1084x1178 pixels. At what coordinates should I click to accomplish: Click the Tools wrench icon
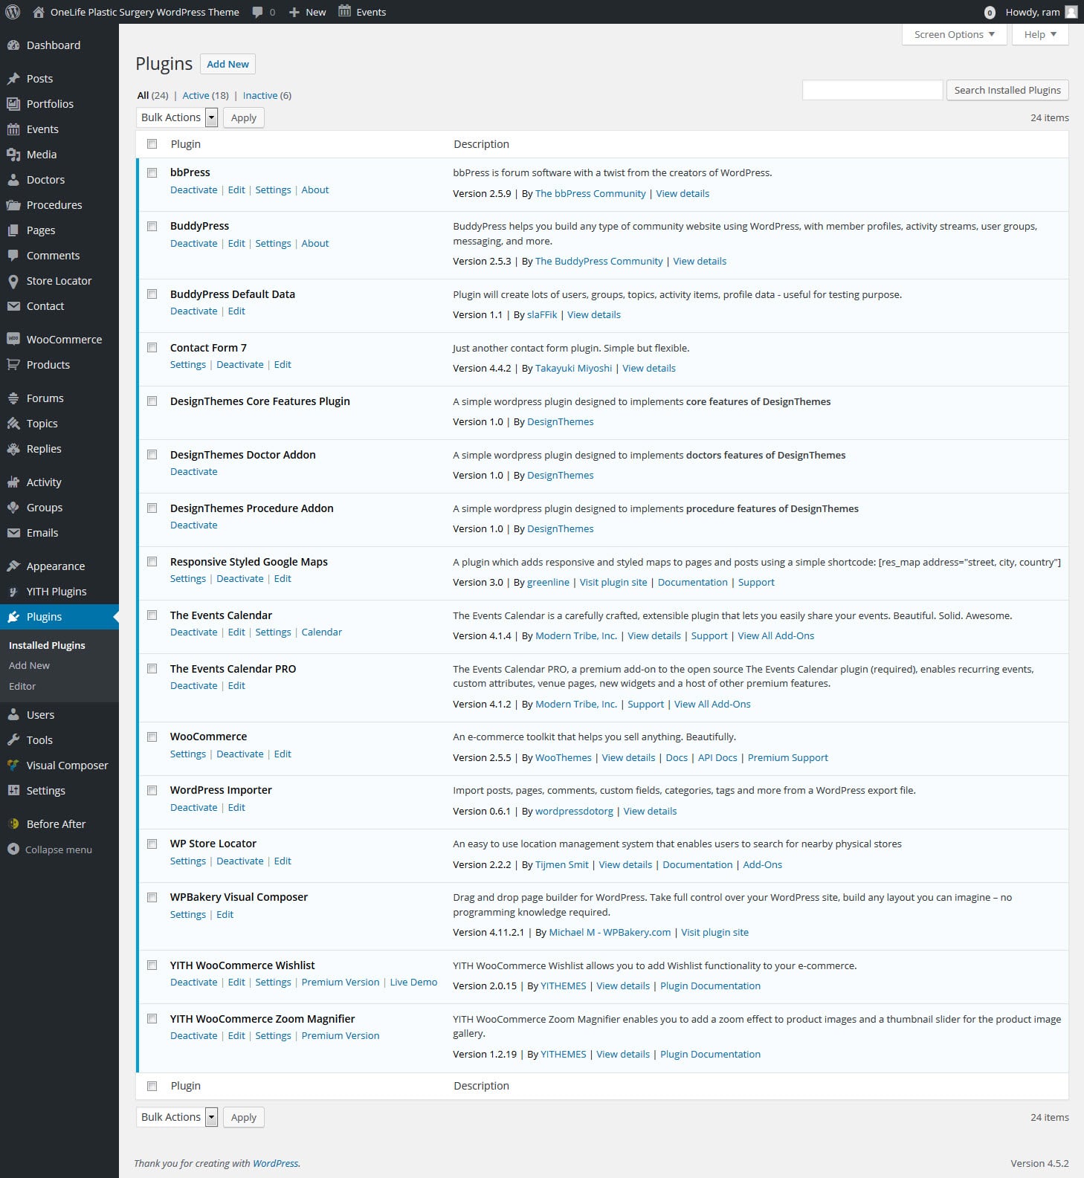pyautogui.click(x=13, y=740)
